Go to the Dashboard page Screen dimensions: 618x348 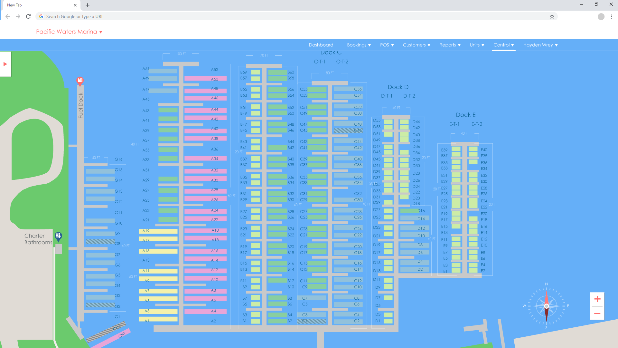click(321, 45)
